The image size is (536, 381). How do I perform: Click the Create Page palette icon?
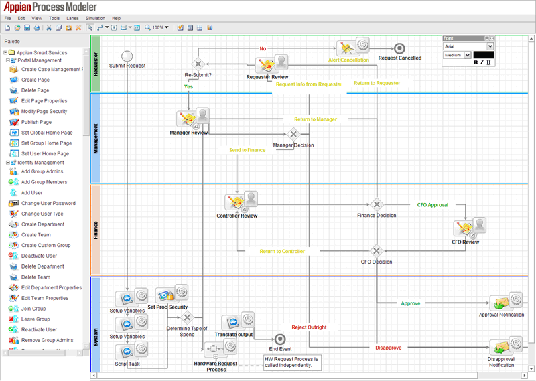13,80
